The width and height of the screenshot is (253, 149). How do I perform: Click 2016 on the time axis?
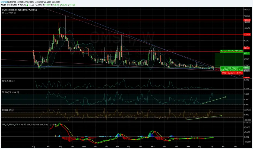coord(188,147)
